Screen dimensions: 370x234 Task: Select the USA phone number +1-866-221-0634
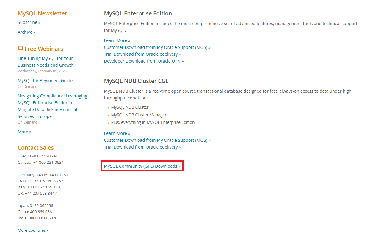[42, 156]
